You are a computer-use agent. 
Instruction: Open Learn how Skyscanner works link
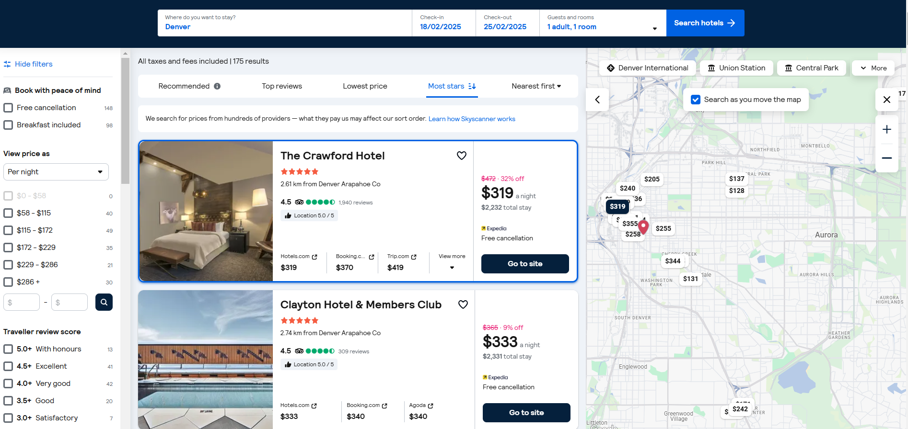point(472,119)
